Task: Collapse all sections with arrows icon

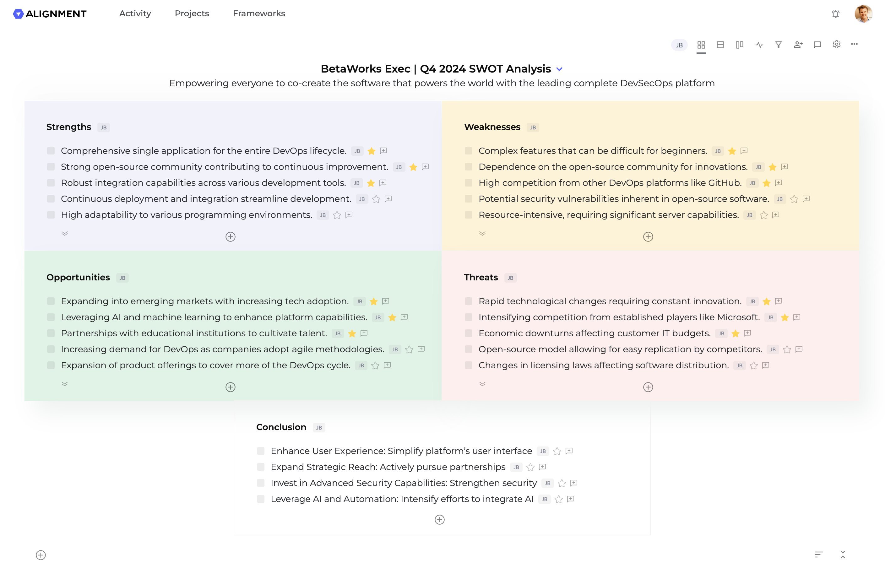Action: [x=843, y=555]
